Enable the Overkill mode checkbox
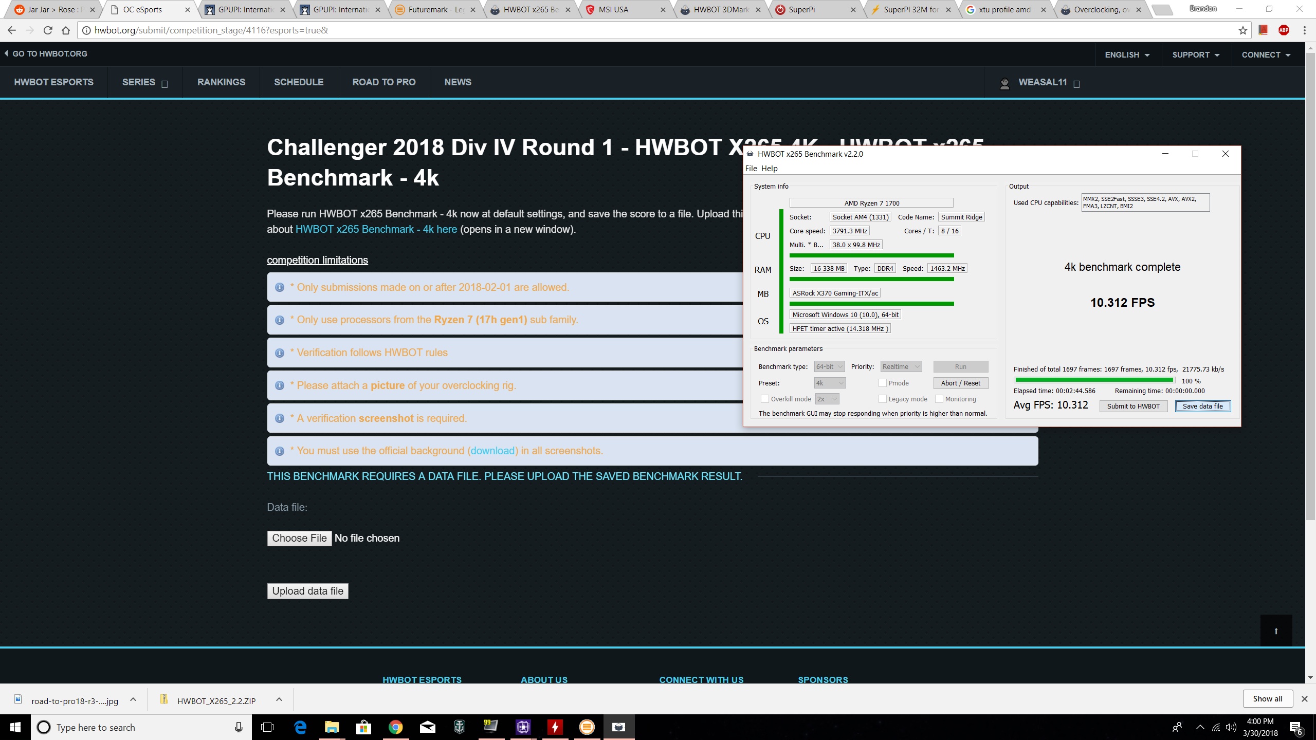 (765, 399)
